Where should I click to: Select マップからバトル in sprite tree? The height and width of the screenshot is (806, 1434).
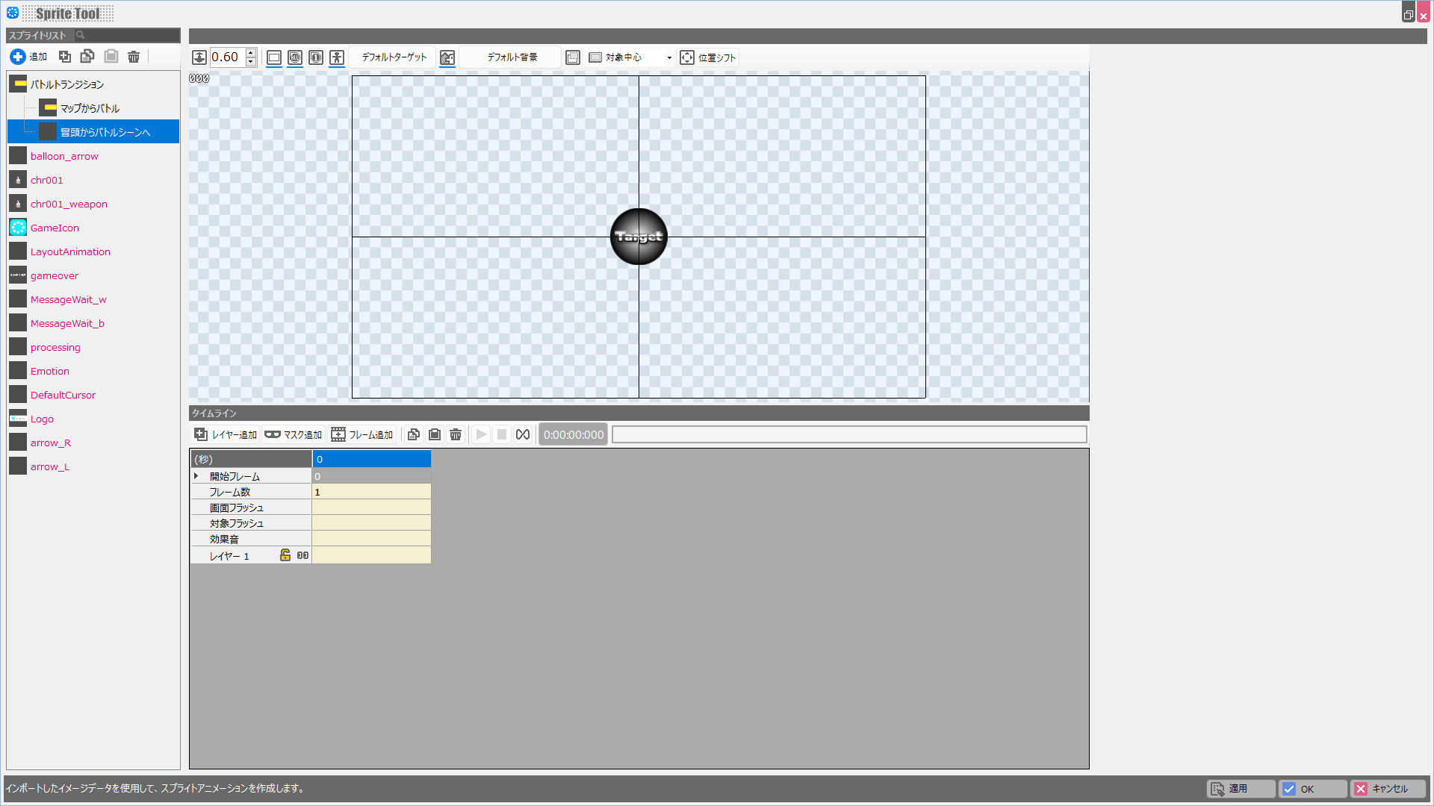tap(90, 108)
